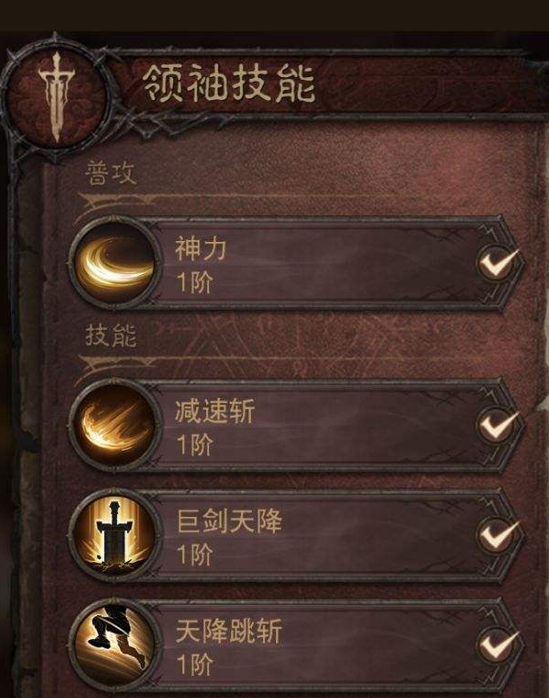Click the 神力 skill name
549x698 pixels.
point(200,248)
